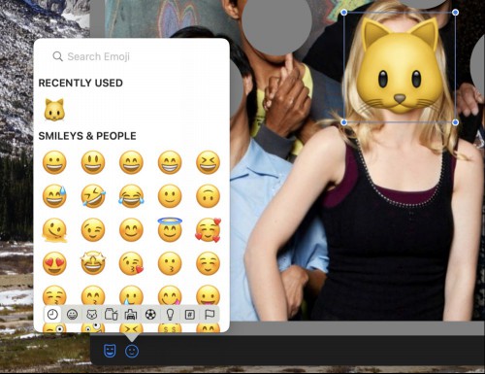Pick the slightly smiling face emoji
The width and height of the screenshot is (485, 374).
coord(170,196)
